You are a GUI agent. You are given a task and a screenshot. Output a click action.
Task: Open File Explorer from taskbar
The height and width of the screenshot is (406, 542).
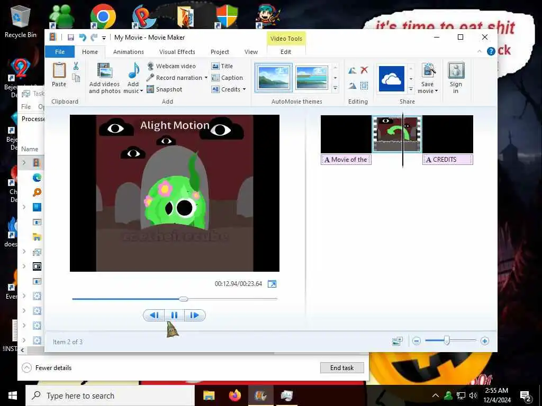pos(209,395)
